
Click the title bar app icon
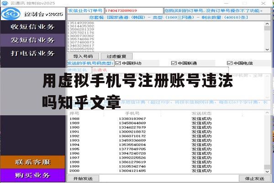(5, 3)
